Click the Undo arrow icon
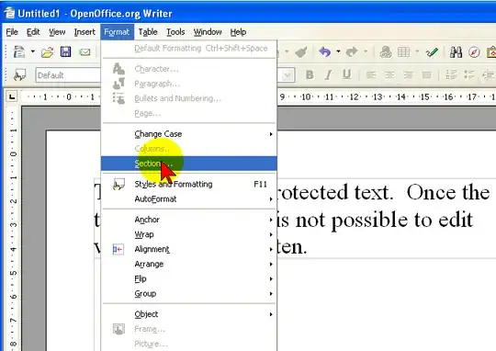Viewport: 496px width, 351px height. (x=325, y=51)
